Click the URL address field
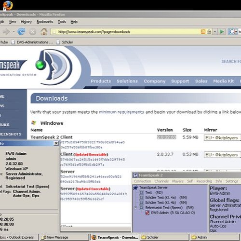 pos(127,32)
